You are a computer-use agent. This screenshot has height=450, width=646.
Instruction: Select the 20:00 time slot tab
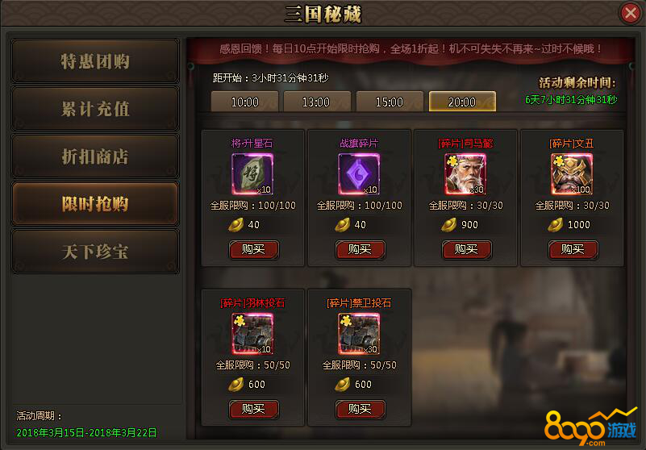(x=462, y=102)
